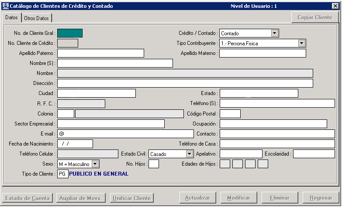Close the Catálogo de Clientes window
Image resolution: width=342 pixels, height=207 pixels.
(335, 6)
